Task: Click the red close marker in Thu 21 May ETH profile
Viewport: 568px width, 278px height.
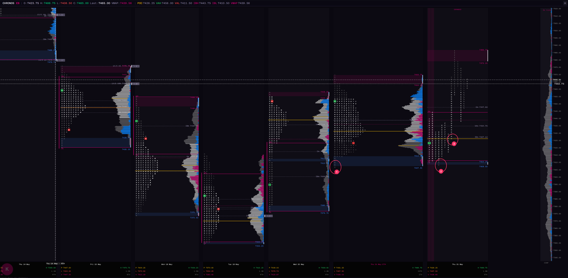Action: (x=353, y=143)
